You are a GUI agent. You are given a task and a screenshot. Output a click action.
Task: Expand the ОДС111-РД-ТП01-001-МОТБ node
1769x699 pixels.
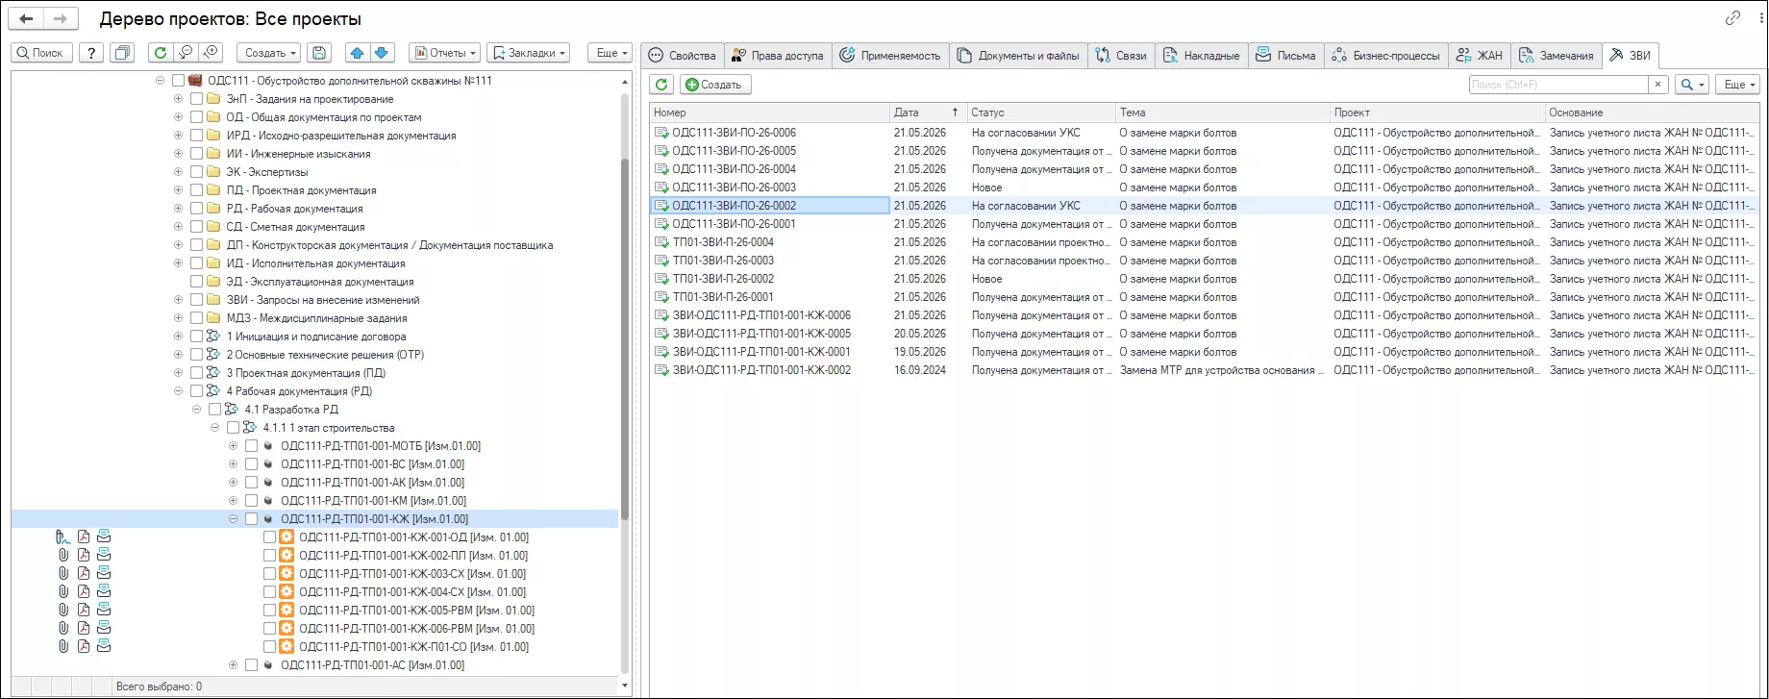click(234, 446)
